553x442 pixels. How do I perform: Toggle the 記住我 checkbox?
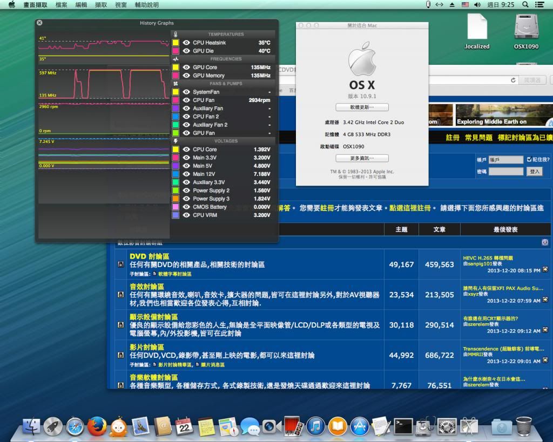pos(529,159)
